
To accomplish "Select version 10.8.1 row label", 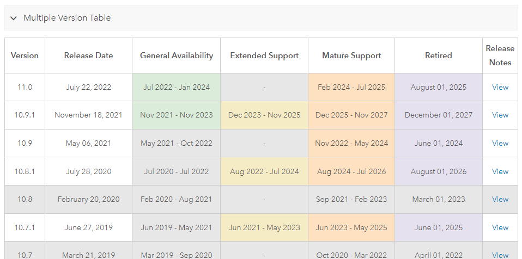I will pos(25,171).
